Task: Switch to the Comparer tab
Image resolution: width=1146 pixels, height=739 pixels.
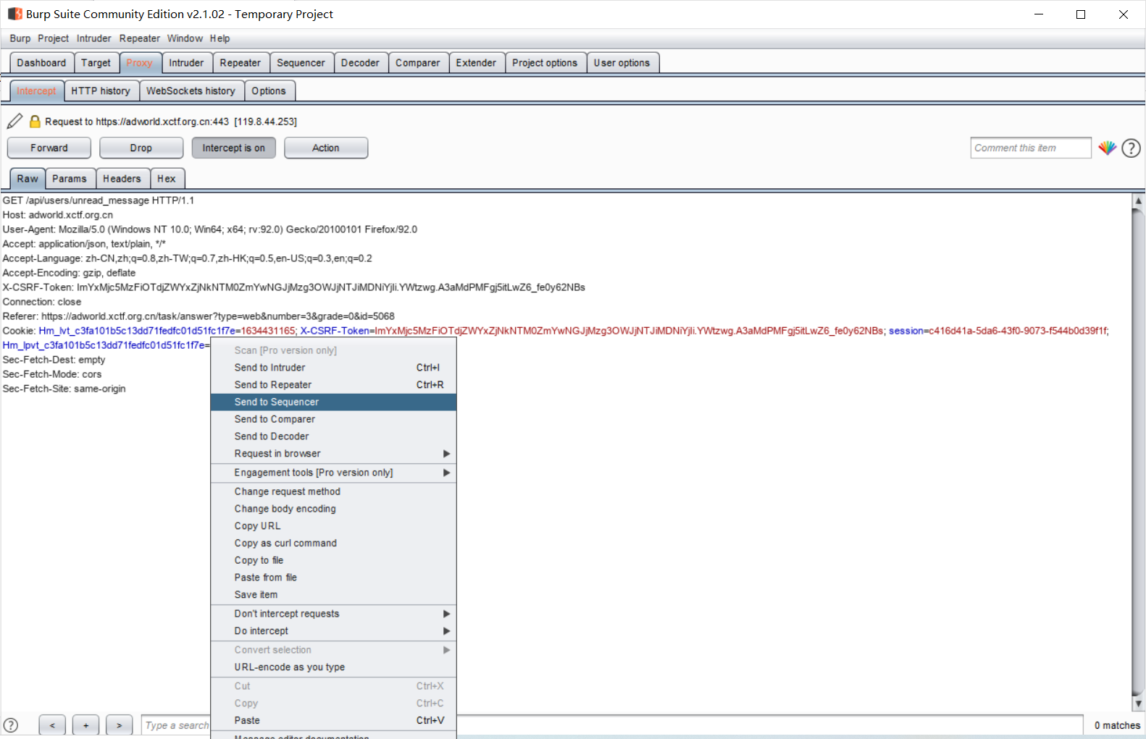Action: click(418, 63)
